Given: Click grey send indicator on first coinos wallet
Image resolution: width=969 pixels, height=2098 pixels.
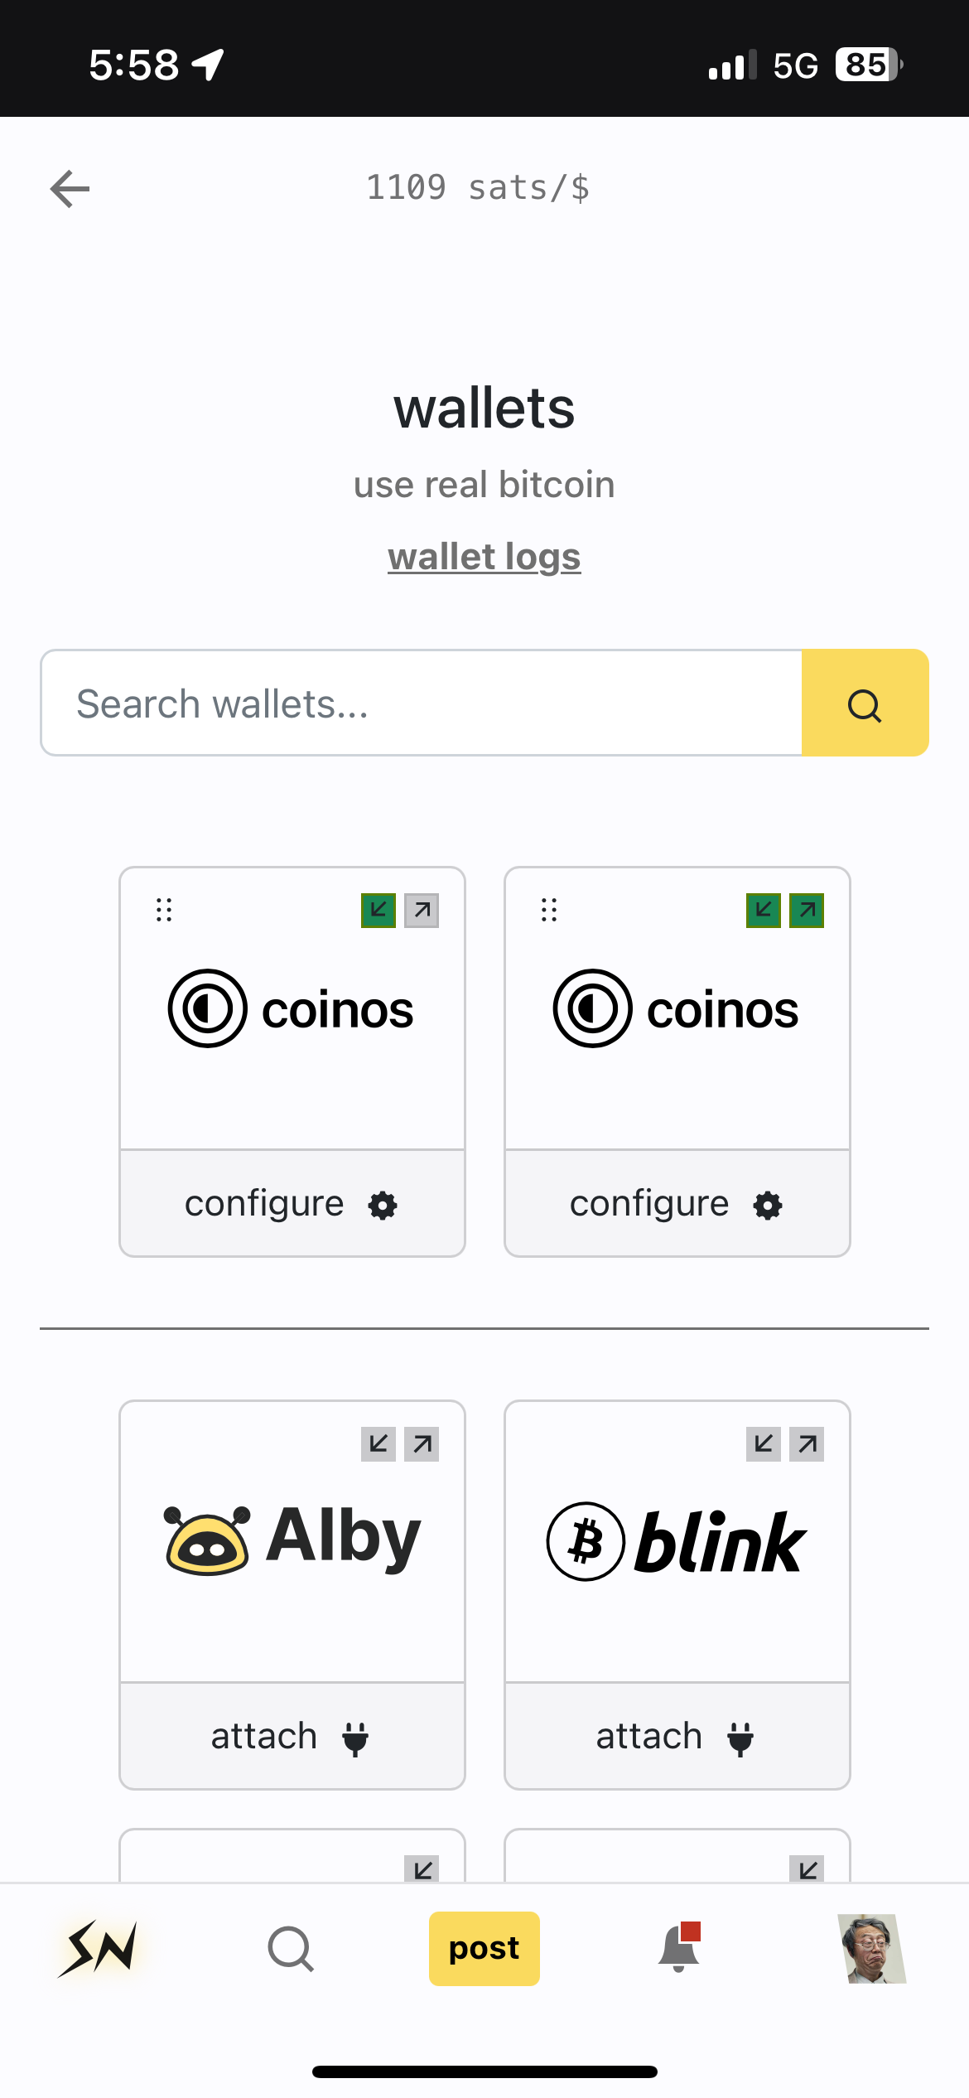Looking at the screenshot, I should [x=422, y=911].
